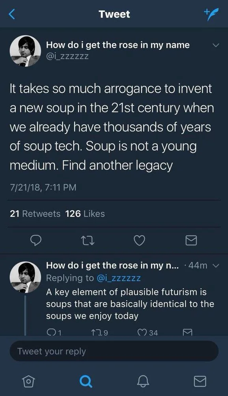Open the Home feed icon
This screenshot has width=228, height=396.
28,381
